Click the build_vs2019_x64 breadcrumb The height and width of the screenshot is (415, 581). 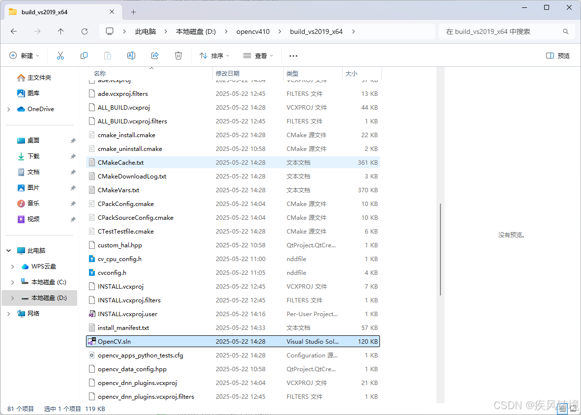tap(316, 31)
